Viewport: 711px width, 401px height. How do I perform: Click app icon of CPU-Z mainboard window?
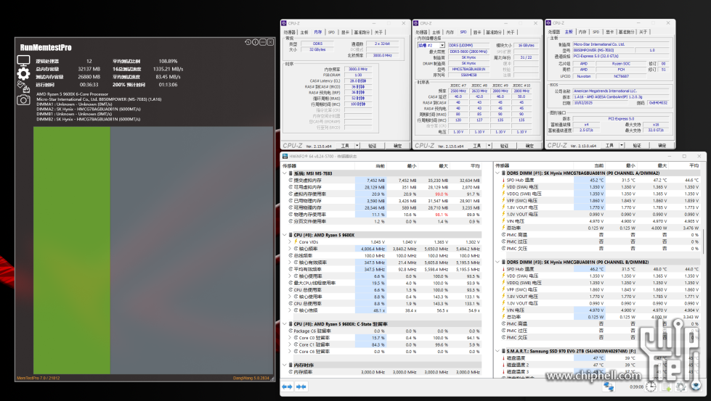548,22
